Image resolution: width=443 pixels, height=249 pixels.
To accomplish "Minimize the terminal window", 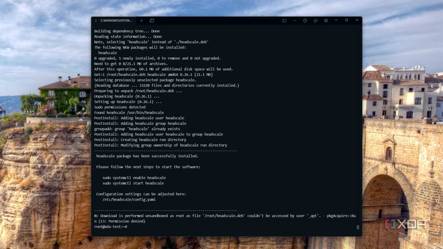I will [336, 20].
